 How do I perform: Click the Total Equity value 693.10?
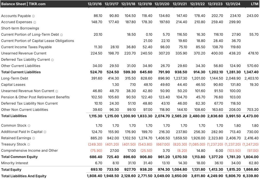(x=96, y=170)
